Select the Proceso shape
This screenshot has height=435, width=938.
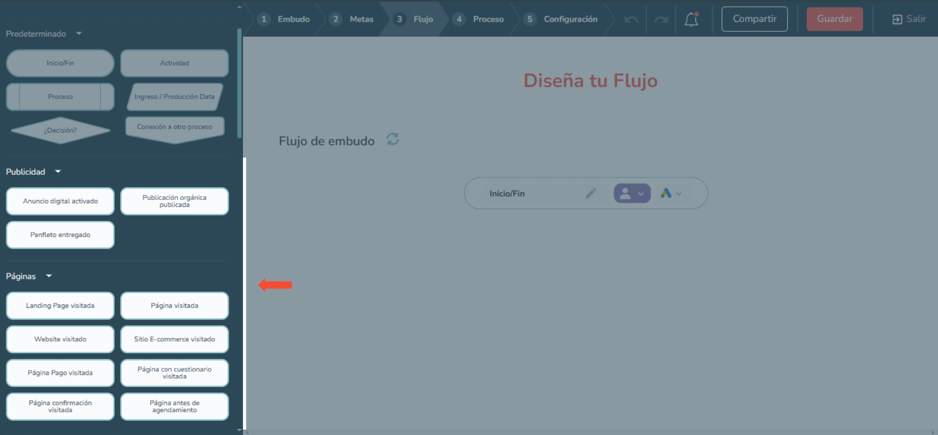pos(60,97)
